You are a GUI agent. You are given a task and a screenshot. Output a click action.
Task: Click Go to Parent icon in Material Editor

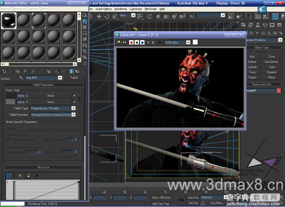point(77,71)
